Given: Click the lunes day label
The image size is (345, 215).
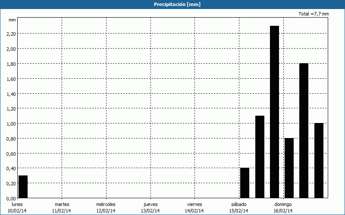Looking at the screenshot, I should click(17, 204).
